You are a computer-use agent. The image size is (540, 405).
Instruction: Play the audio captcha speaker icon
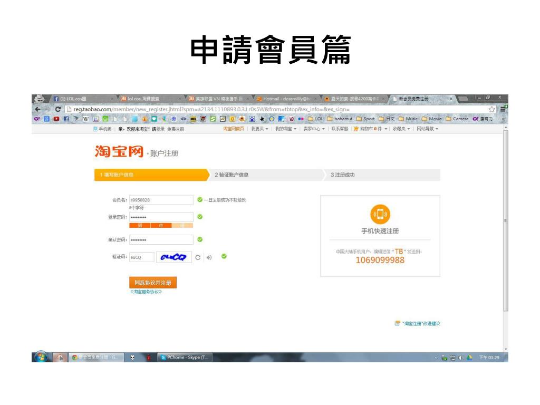click(209, 257)
